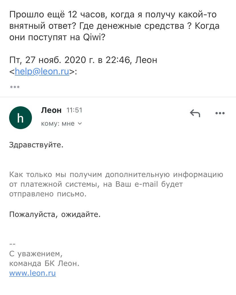The height and width of the screenshot is (295, 236).
Task: Tap the "кому: мне" recipient label
Action: (58, 124)
